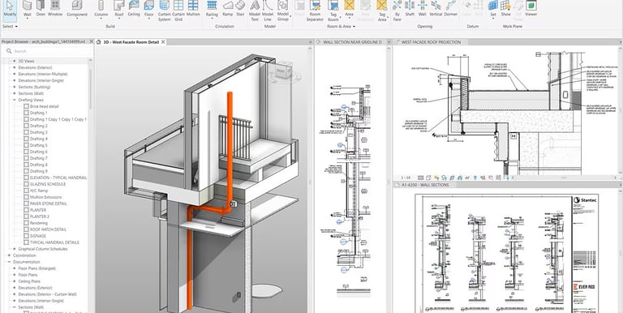This screenshot has height=313, width=623.
Task: Open the ROOF HATCH DETAIL drafting view
Action: [48, 229]
